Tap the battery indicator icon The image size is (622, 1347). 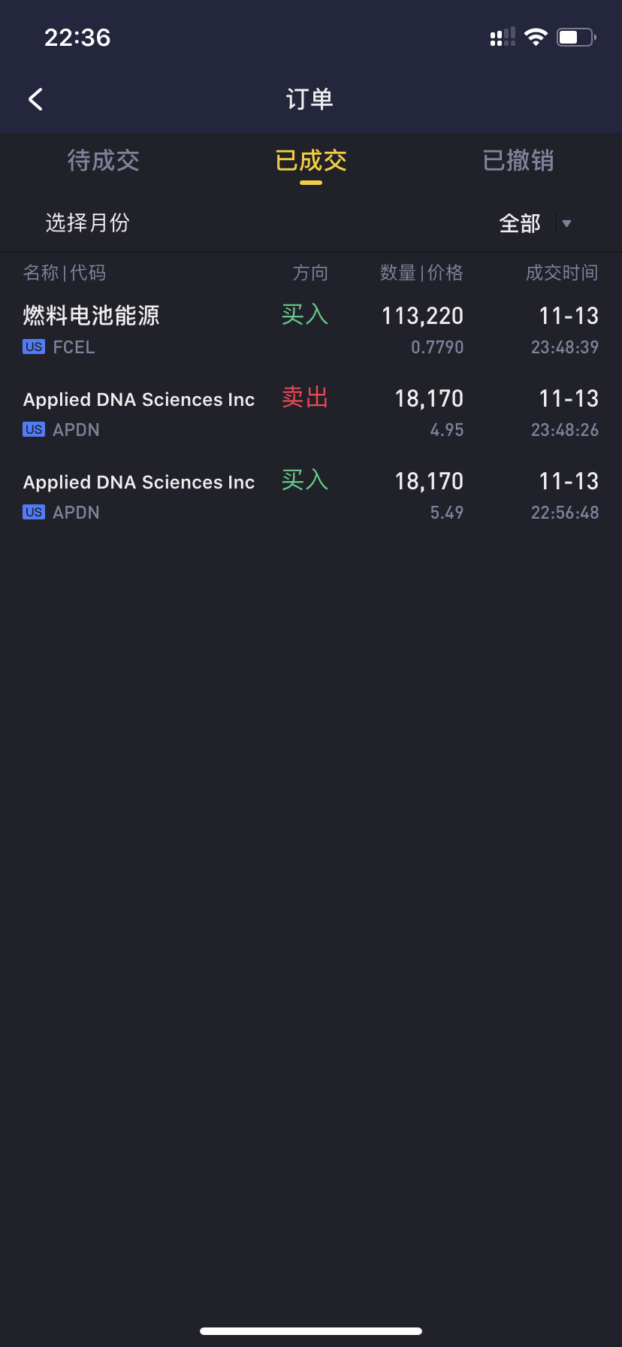[x=576, y=37]
